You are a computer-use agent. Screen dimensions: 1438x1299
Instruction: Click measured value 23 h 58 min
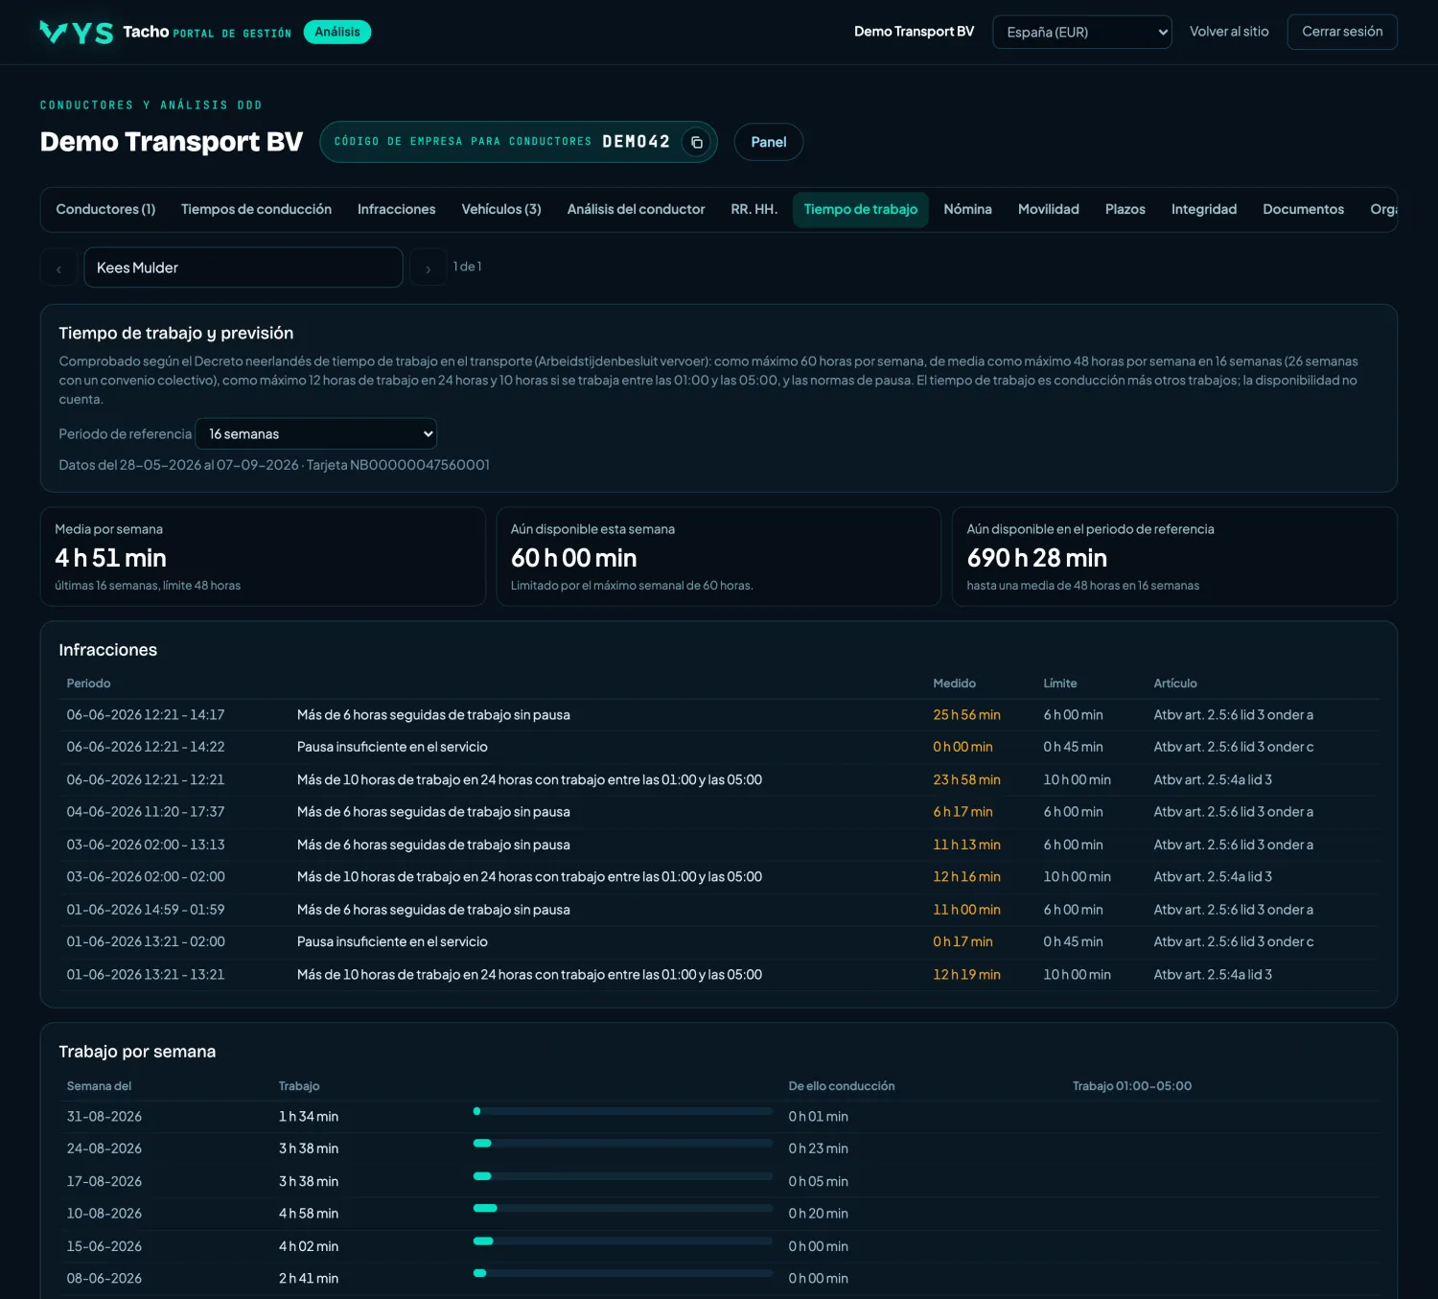[966, 779]
